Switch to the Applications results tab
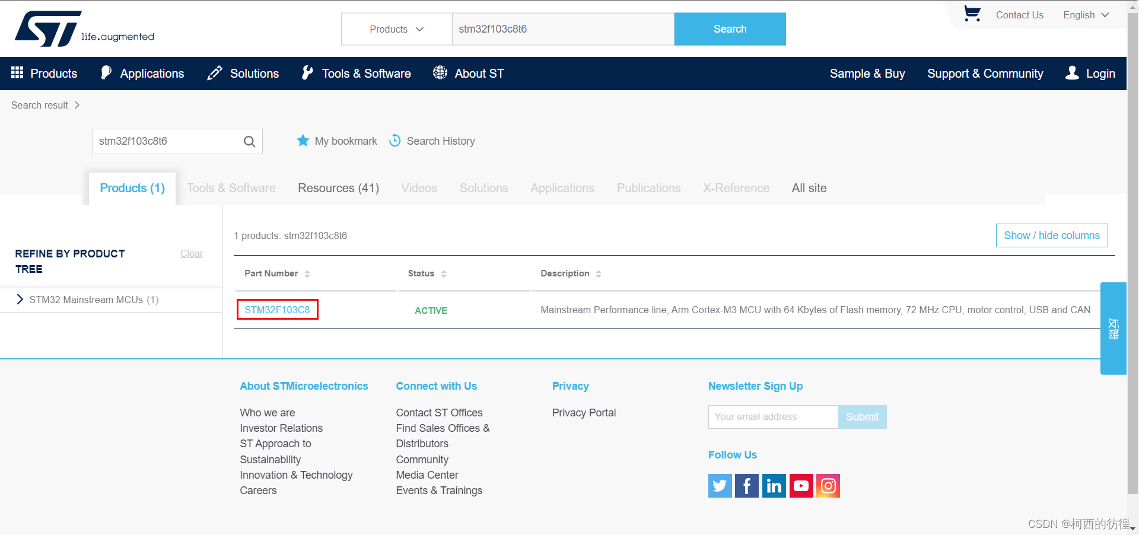 coord(562,188)
